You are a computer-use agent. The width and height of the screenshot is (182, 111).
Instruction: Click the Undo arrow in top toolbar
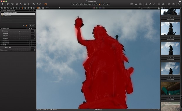click(x=37, y=4)
